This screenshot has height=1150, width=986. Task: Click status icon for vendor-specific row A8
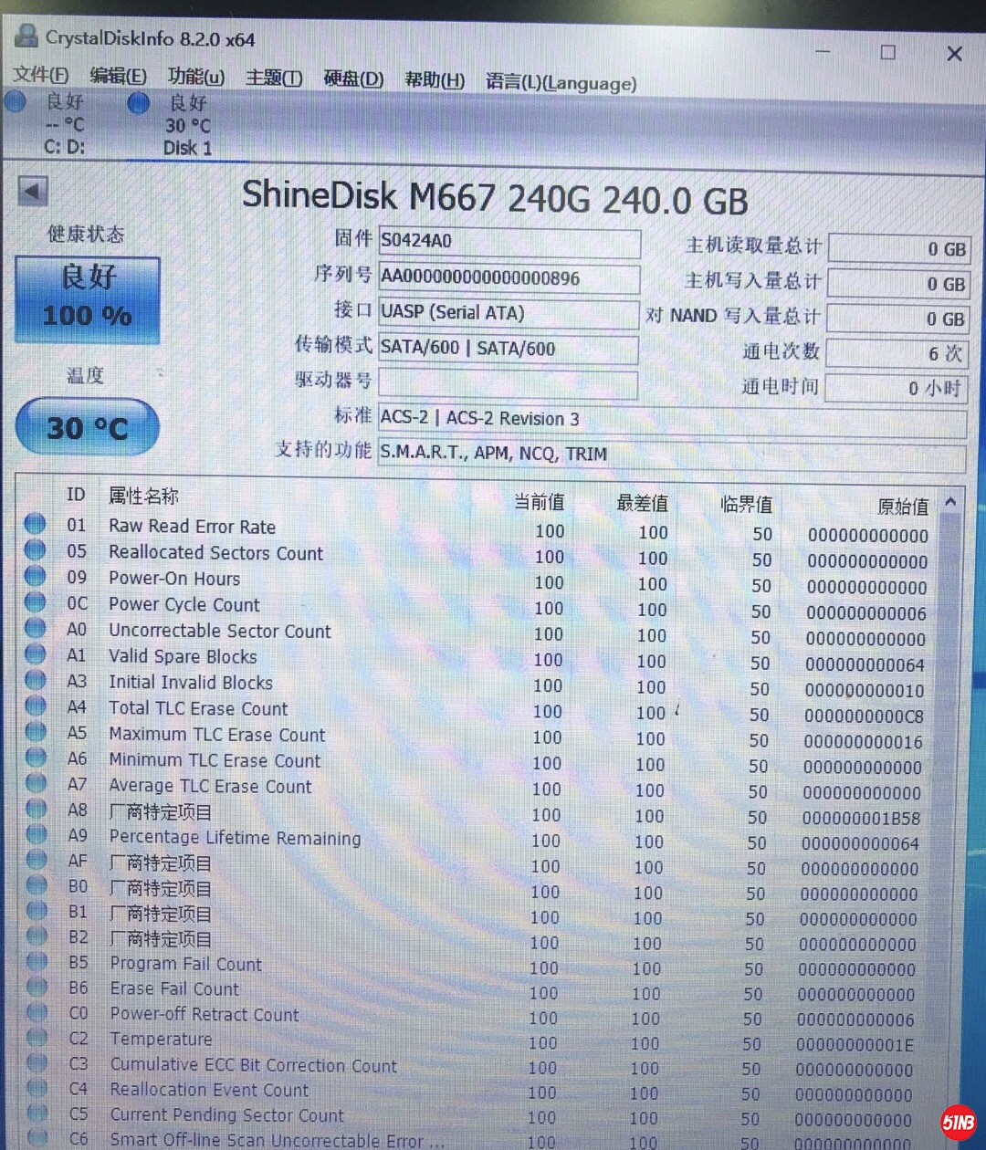pyautogui.click(x=37, y=808)
